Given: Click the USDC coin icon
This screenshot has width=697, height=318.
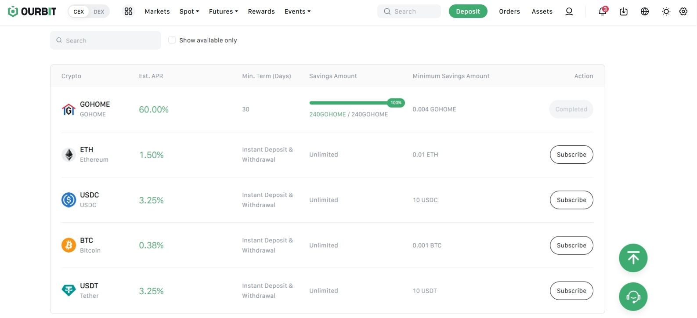Looking at the screenshot, I should click(69, 200).
